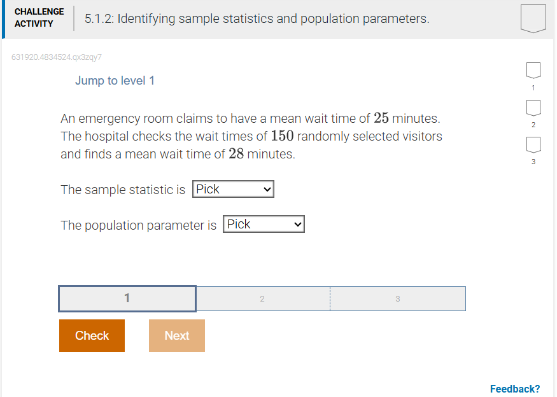Go to level 3 progress segment
This screenshot has height=397, width=557.
pos(398,298)
